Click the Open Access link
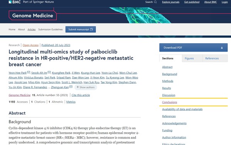 pyautogui.click(x=30, y=45)
